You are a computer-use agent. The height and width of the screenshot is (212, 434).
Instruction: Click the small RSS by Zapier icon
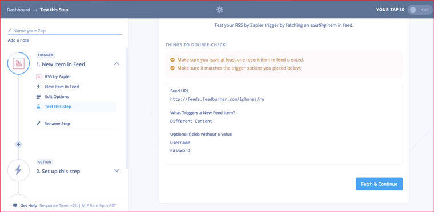[38, 76]
